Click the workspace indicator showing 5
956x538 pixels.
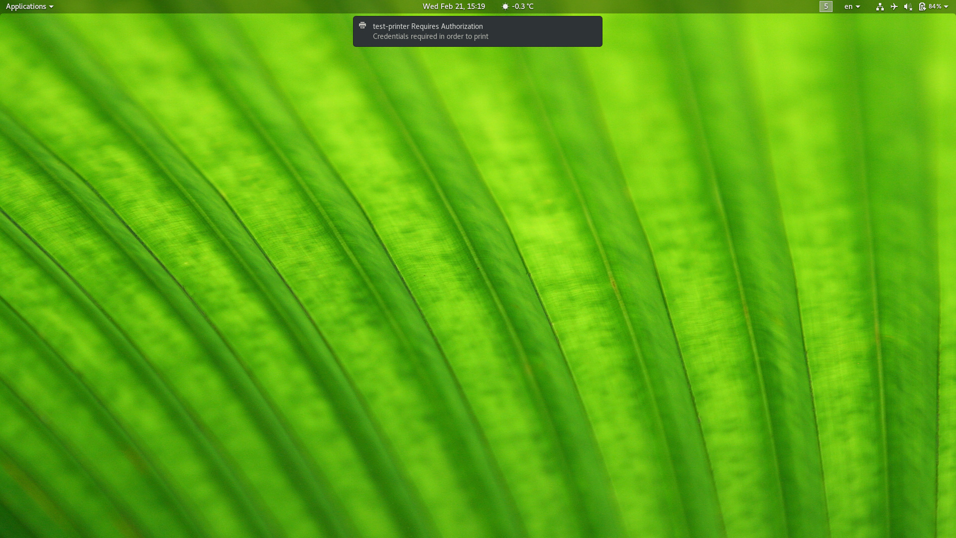click(x=826, y=6)
